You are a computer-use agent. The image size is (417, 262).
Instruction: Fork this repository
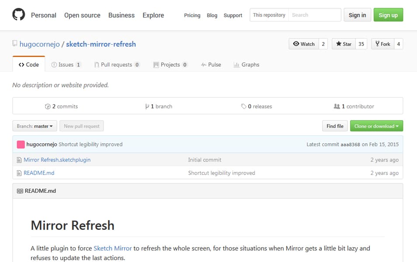[382, 44]
